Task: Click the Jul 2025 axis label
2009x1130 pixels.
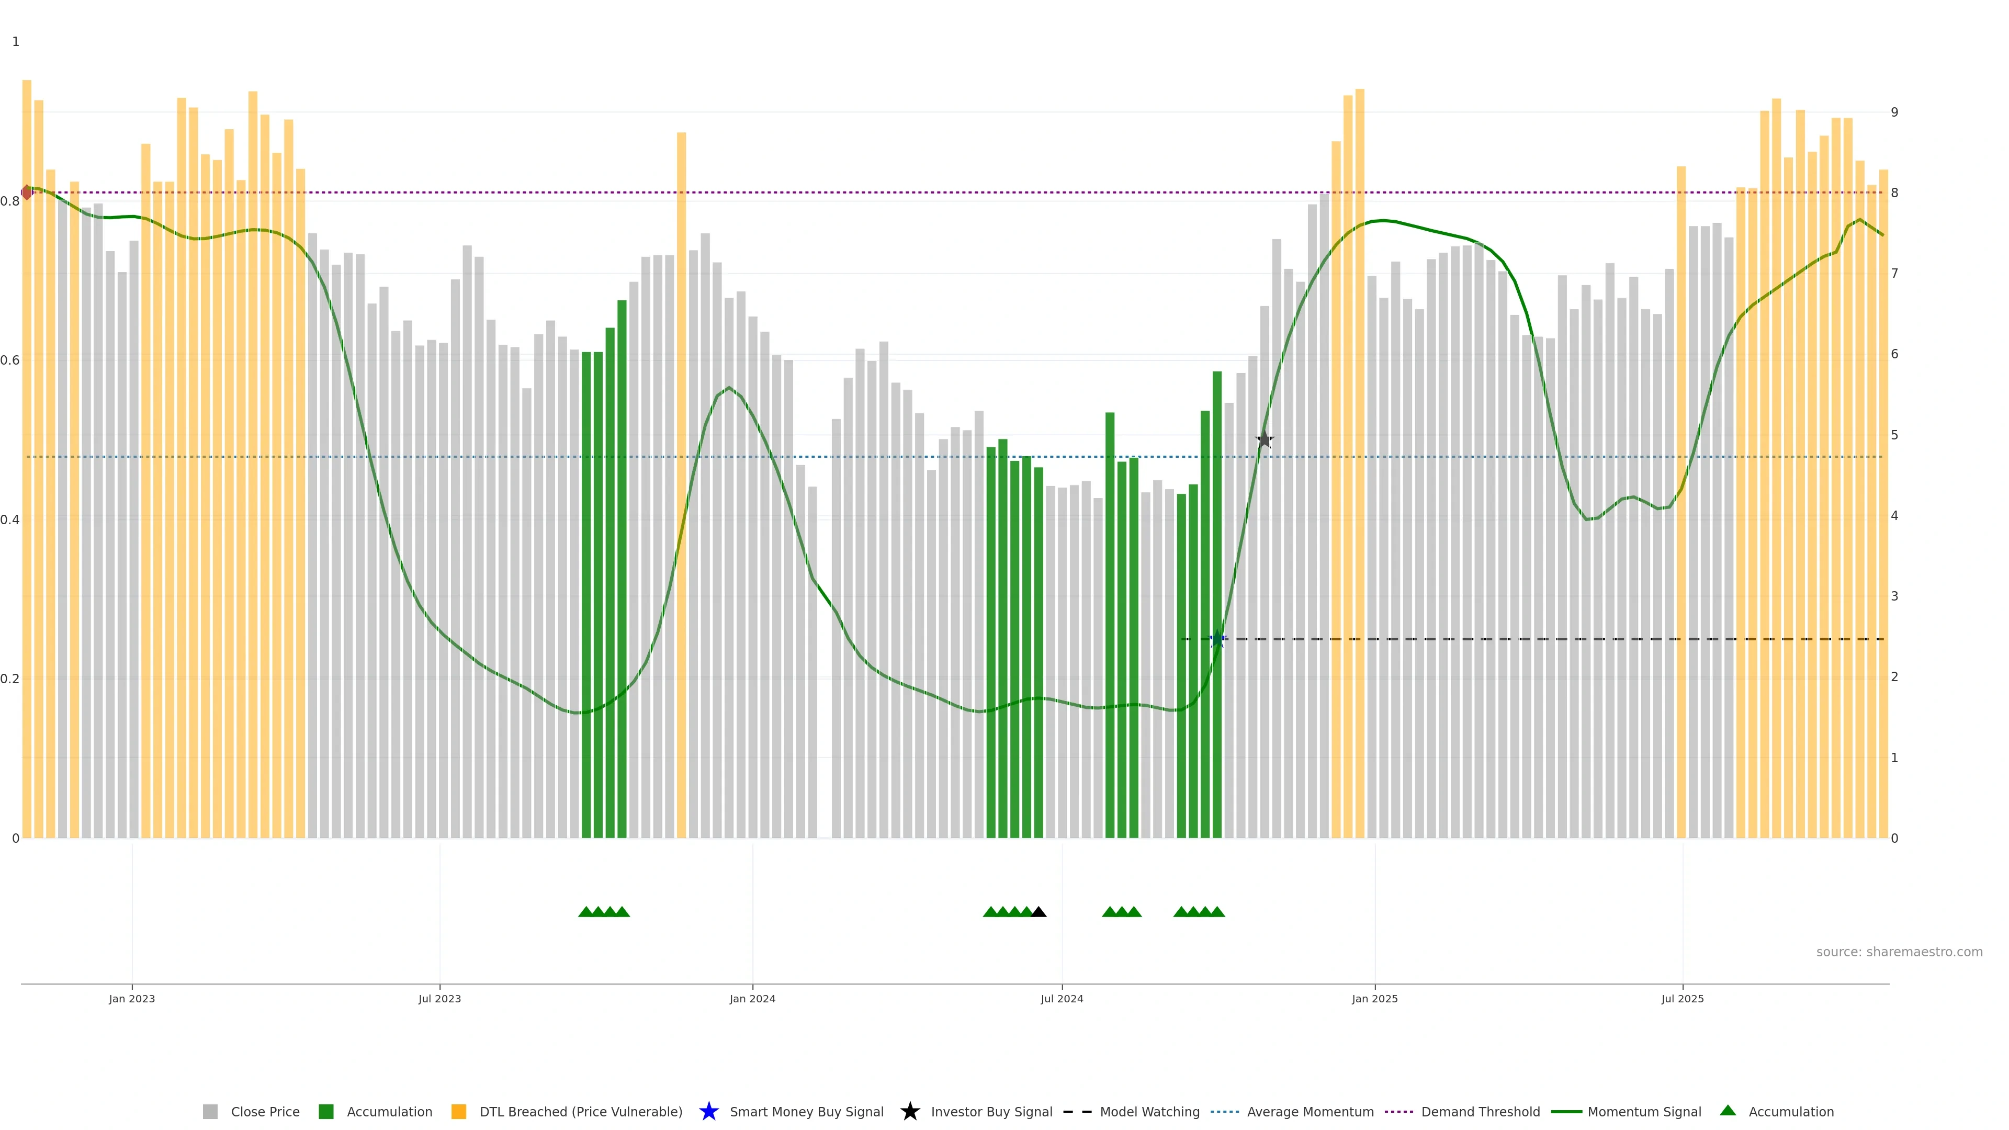Action: tap(1682, 998)
